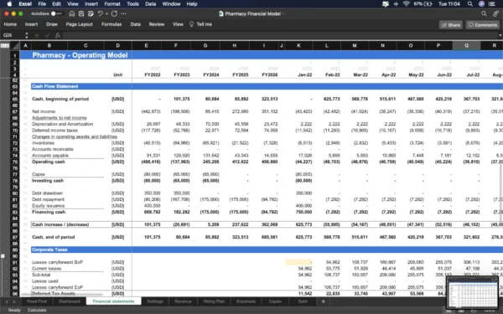Select the highlighted cell K91
Image resolution: width=503 pixels, height=314 pixels.
(298, 262)
